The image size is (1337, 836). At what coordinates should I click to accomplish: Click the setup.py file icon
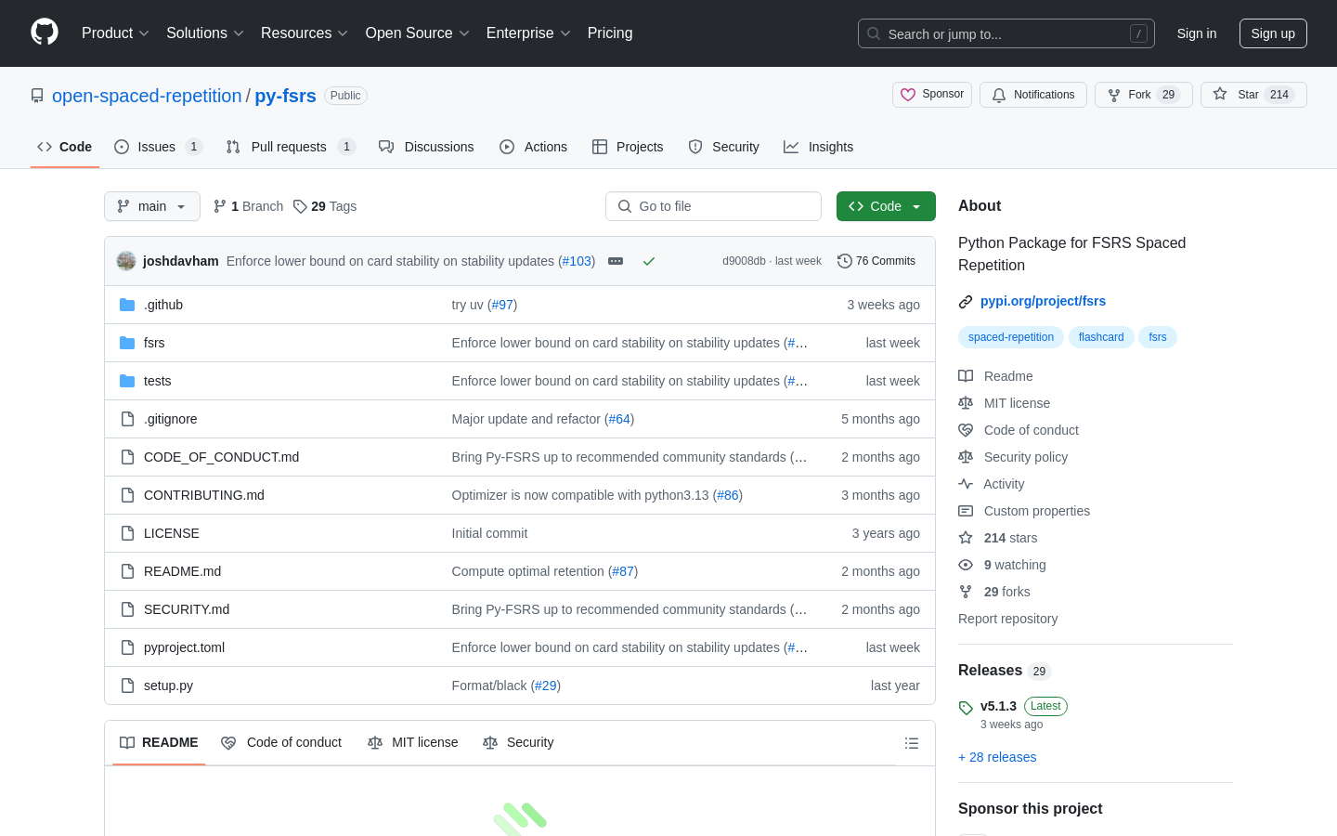click(x=127, y=686)
